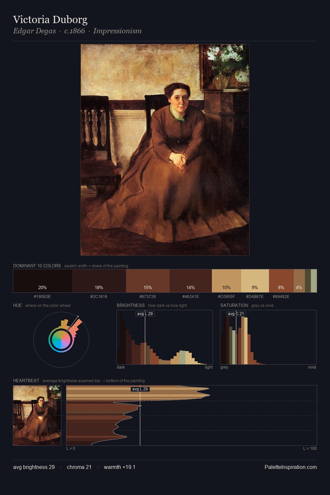Click the "L = 0" axis label

(x=71, y=448)
